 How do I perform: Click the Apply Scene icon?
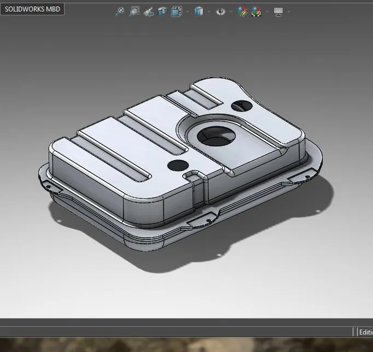[256, 11]
